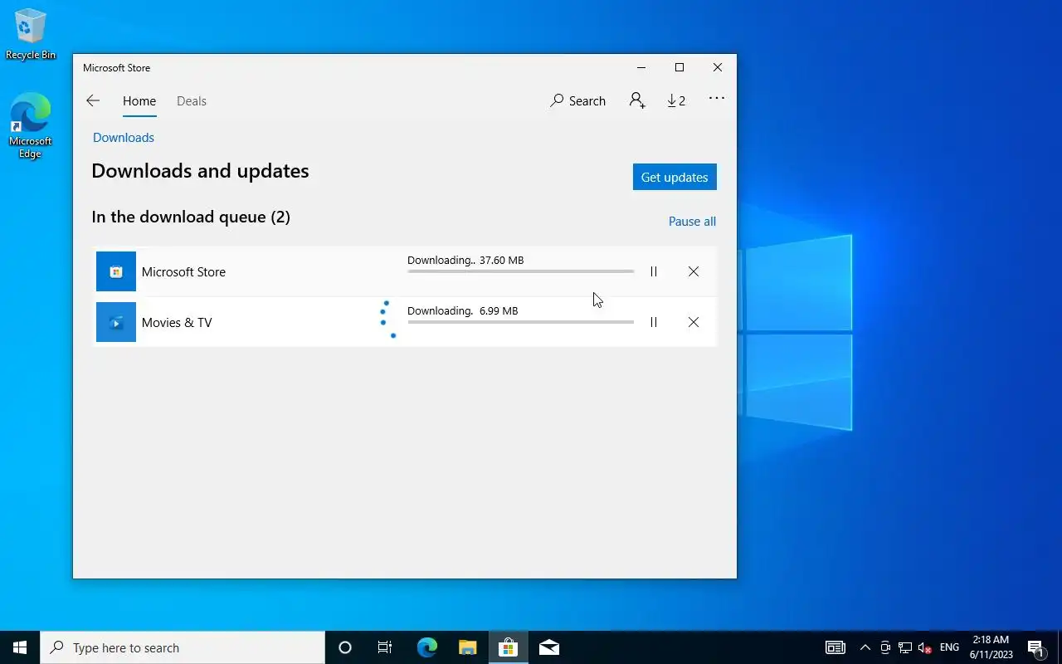Open the Home tab
The width and height of the screenshot is (1062, 664).
click(x=139, y=100)
